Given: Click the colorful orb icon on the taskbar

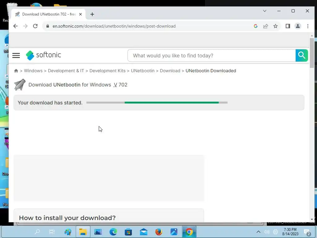Looking at the screenshot, I should 68,232.
